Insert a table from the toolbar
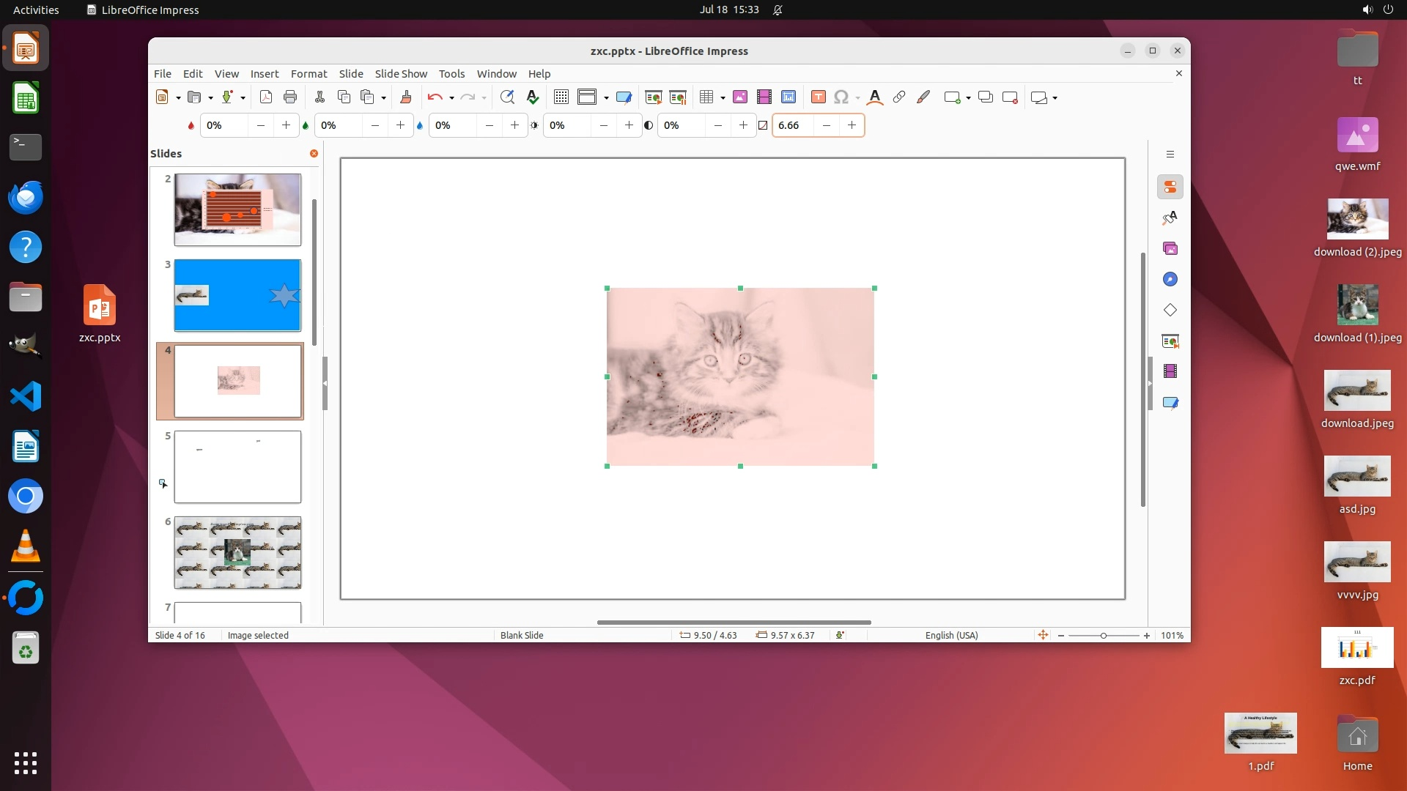This screenshot has height=791, width=1407. (x=706, y=97)
